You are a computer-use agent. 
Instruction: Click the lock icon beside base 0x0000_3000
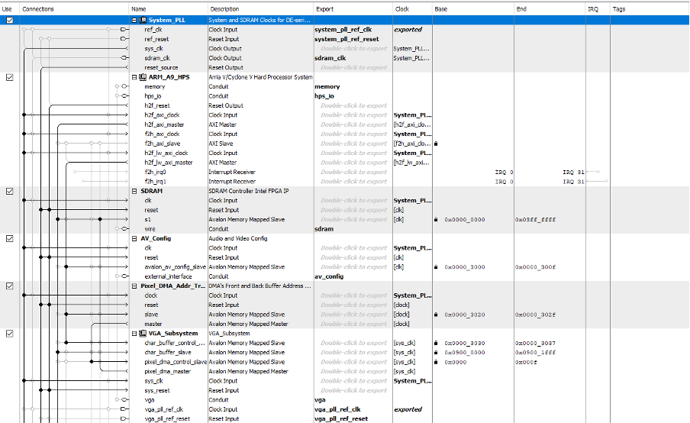[x=436, y=267]
